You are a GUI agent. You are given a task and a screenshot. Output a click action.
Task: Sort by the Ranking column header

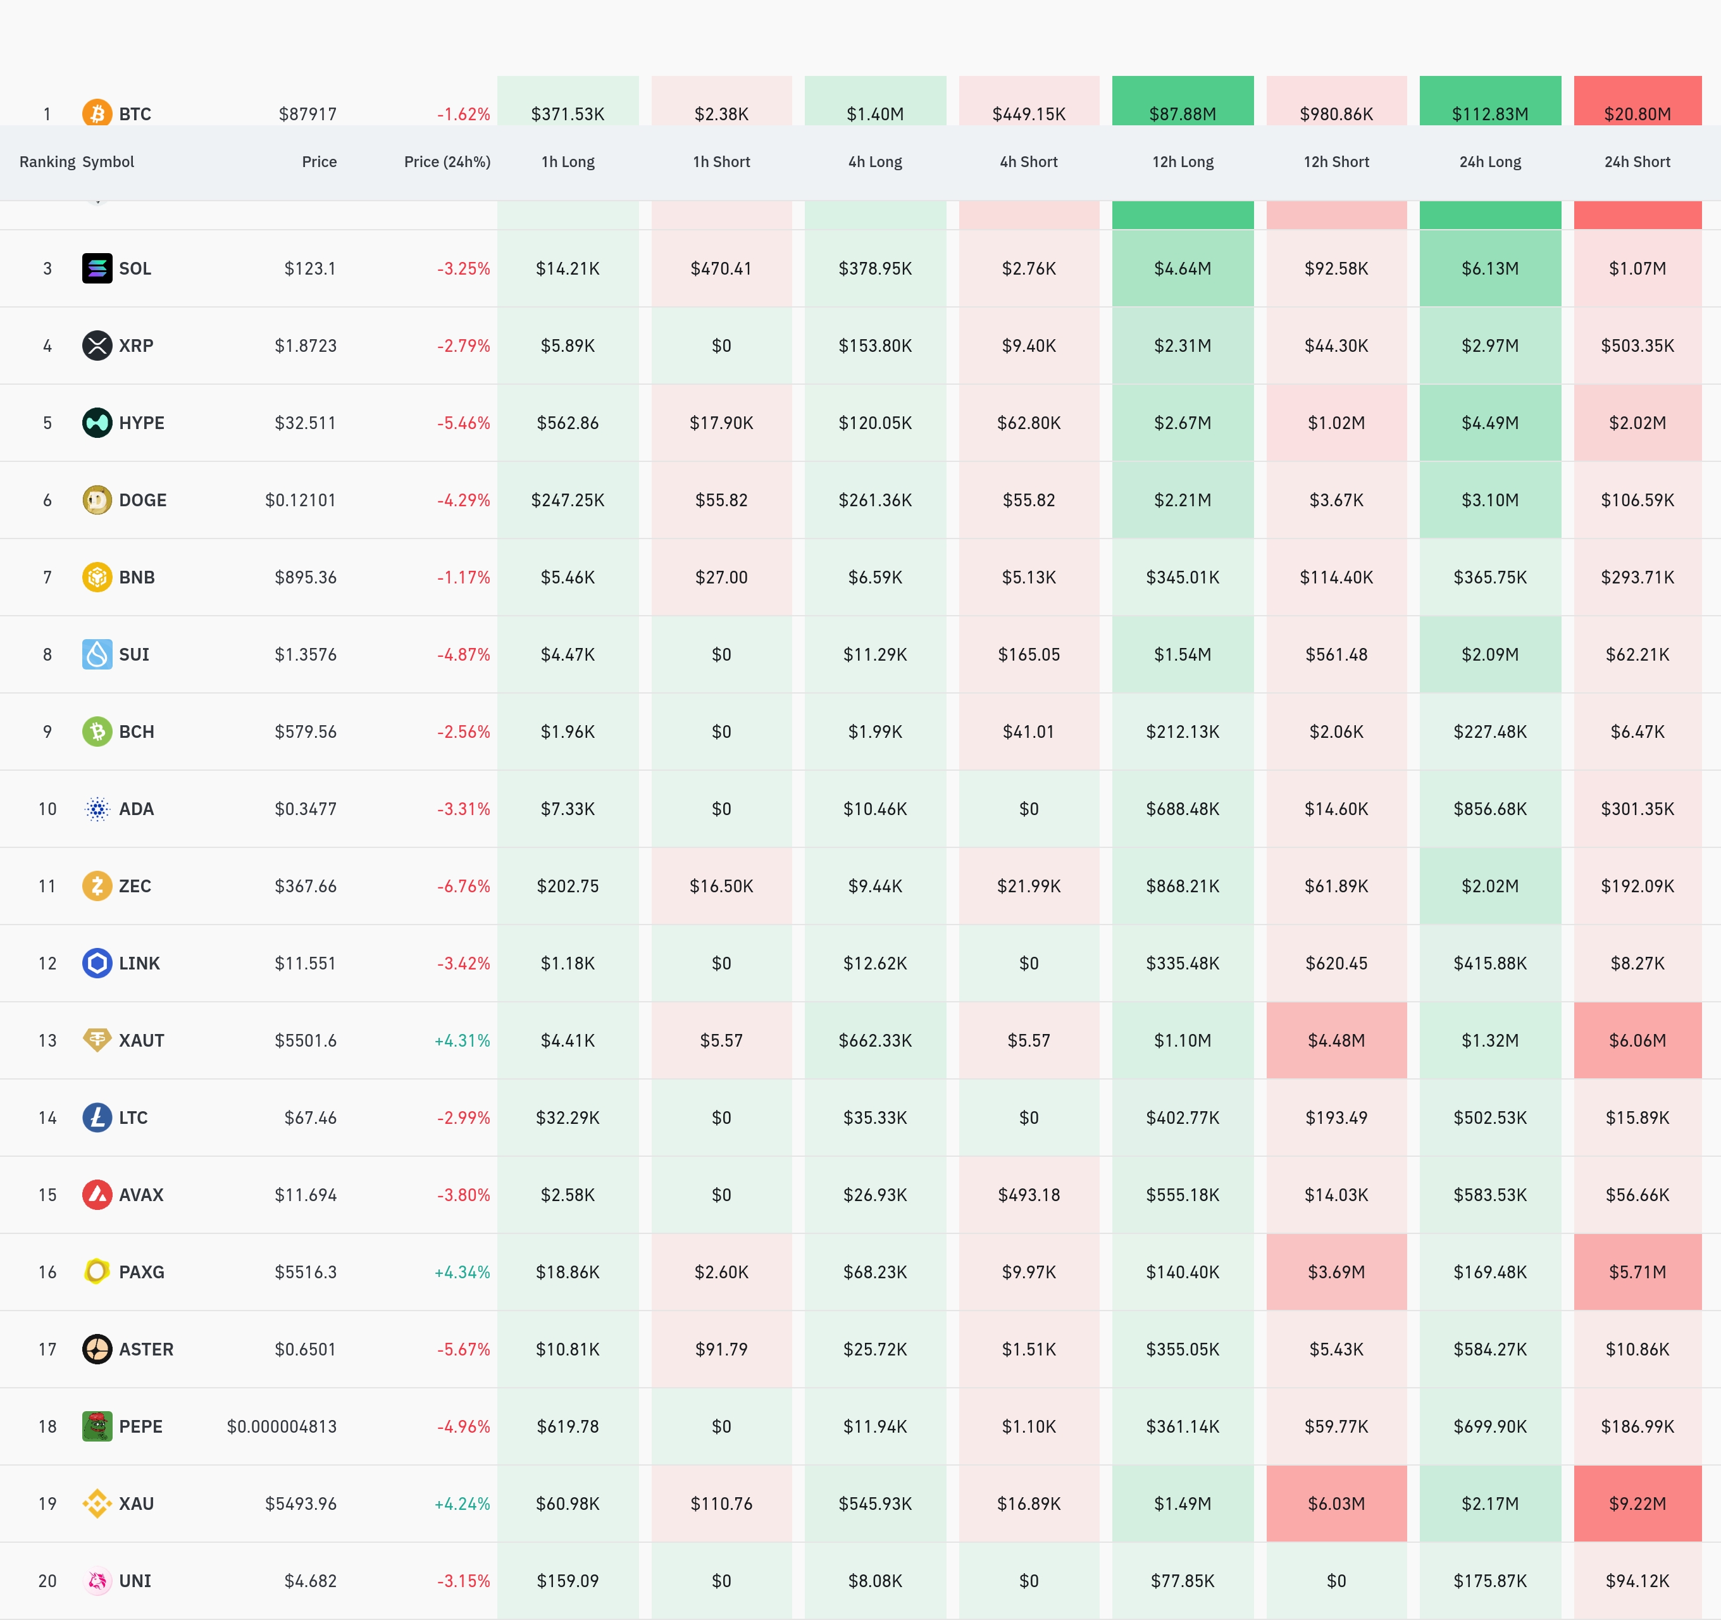[x=47, y=162]
